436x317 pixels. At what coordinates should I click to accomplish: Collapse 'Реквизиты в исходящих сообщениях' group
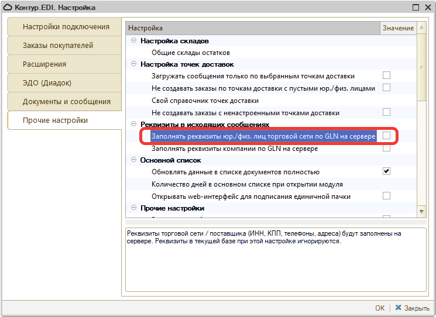click(134, 124)
